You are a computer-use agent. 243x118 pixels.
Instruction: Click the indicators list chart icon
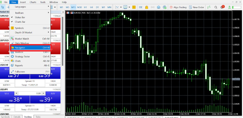(x=125, y=7)
